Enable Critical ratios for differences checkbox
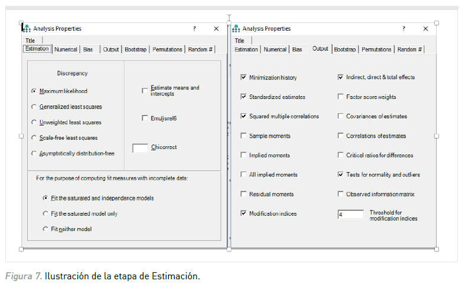Screen dimensions: 462x284 (x=340, y=155)
